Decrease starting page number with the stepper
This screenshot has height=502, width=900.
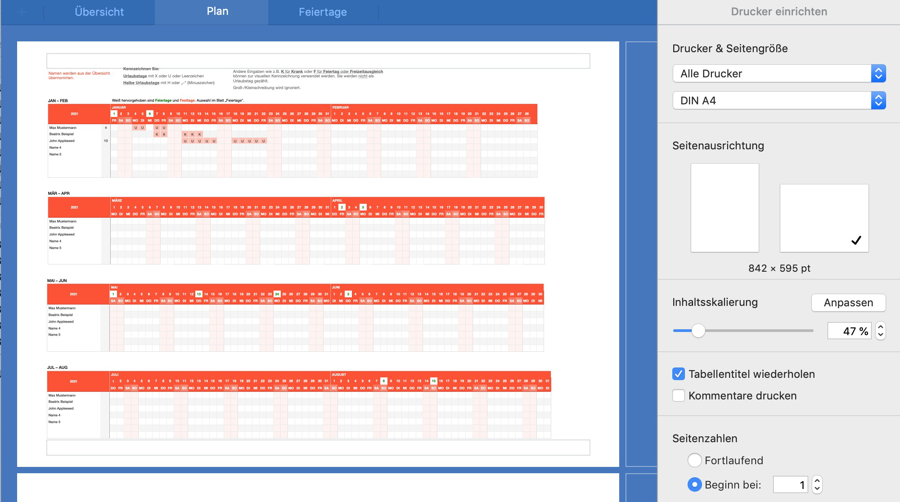pos(817,489)
